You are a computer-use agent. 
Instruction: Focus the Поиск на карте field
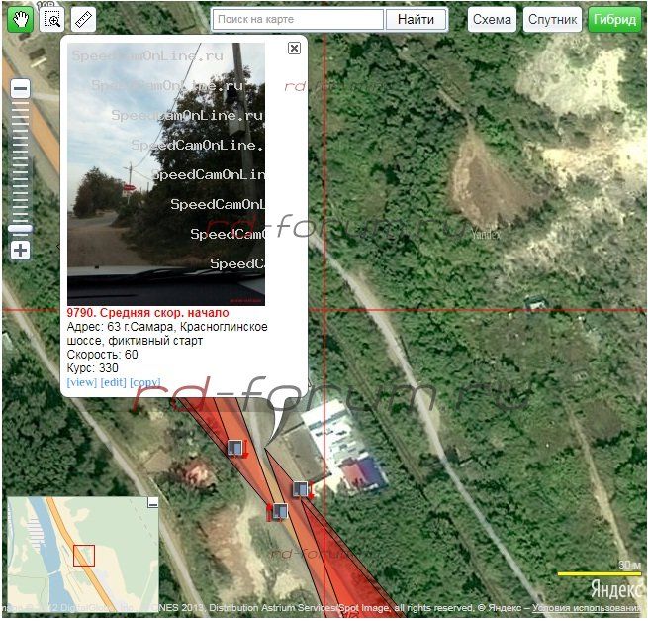[x=298, y=20]
